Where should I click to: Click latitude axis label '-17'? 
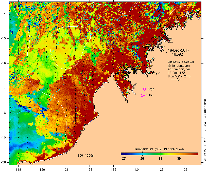(x=3, y=88)
